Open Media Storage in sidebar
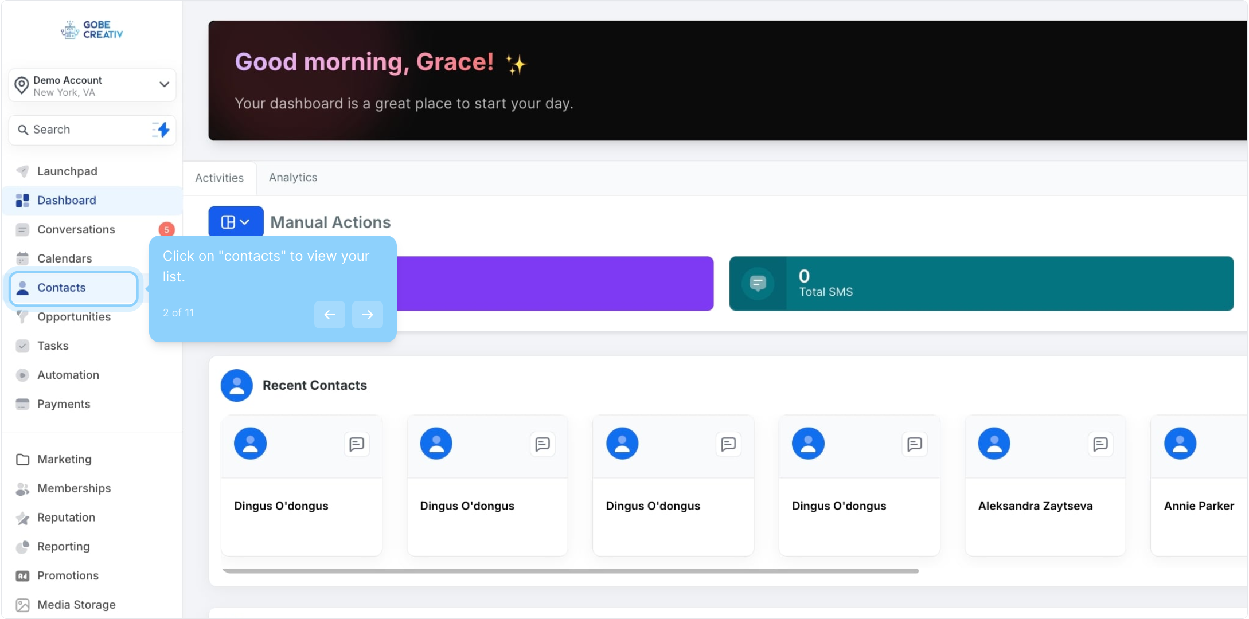Image resolution: width=1249 pixels, height=619 pixels. (x=76, y=605)
